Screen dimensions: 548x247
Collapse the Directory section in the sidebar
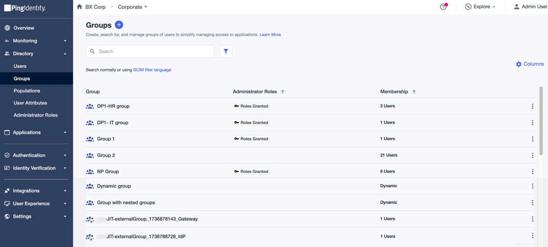(65, 54)
